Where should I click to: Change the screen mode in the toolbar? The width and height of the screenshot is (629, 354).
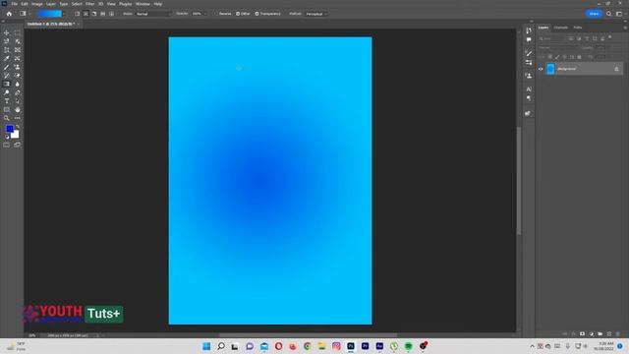coord(18,145)
